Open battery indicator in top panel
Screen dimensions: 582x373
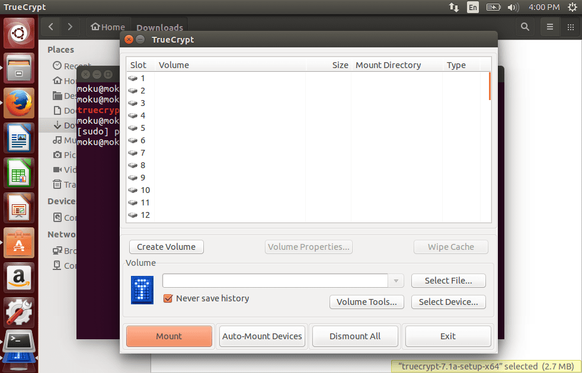(x=493, y=7)
